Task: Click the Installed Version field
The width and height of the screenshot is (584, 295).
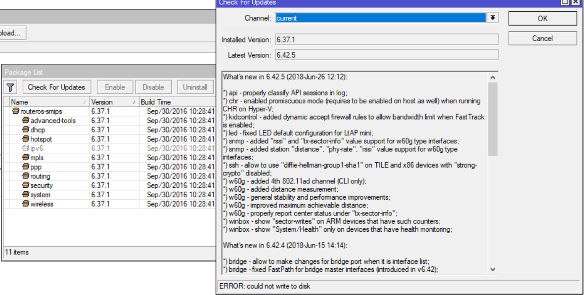Action: (387, 40)
